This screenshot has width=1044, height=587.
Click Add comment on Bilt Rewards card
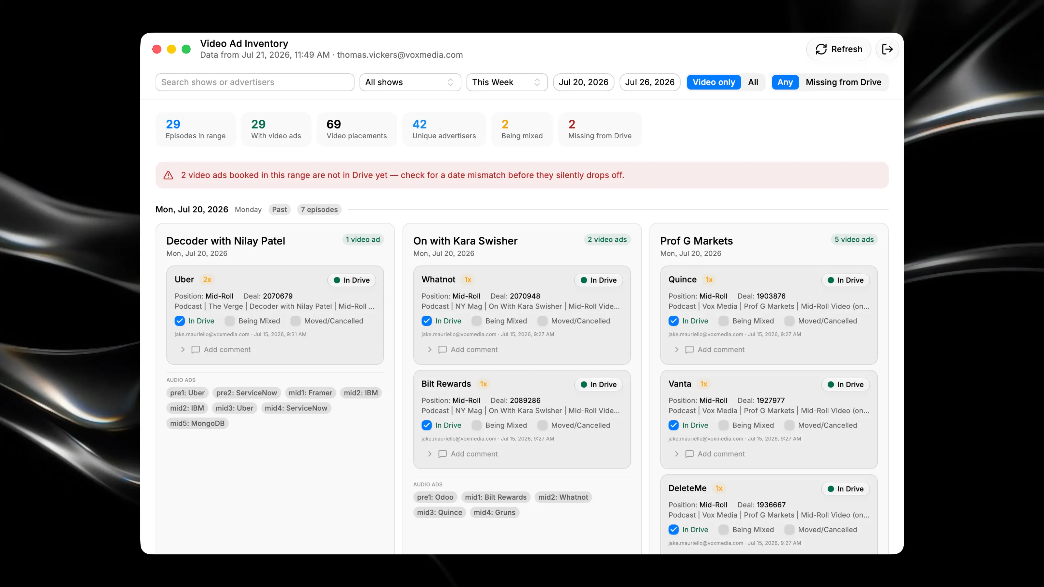474,454
